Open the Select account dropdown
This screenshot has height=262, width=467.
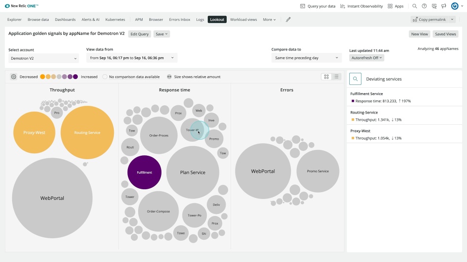pos(43,58)
